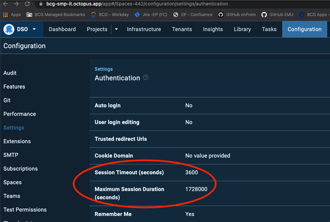The height and width of the screenshot is (222, 330).
Task: Expand the DSO space dropdown arrow
Action: pos(34,29)
